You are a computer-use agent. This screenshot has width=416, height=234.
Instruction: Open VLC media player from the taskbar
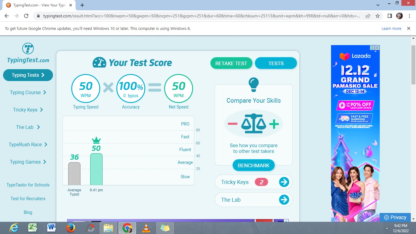pos(146,228)
